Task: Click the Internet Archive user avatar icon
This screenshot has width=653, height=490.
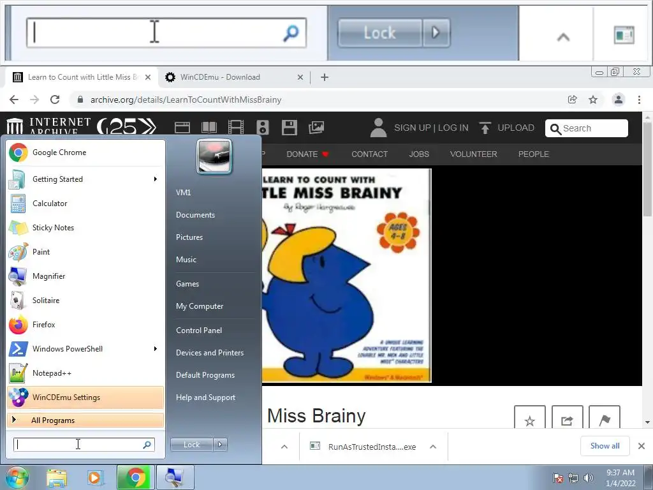Action: click(x=378, y=128)
